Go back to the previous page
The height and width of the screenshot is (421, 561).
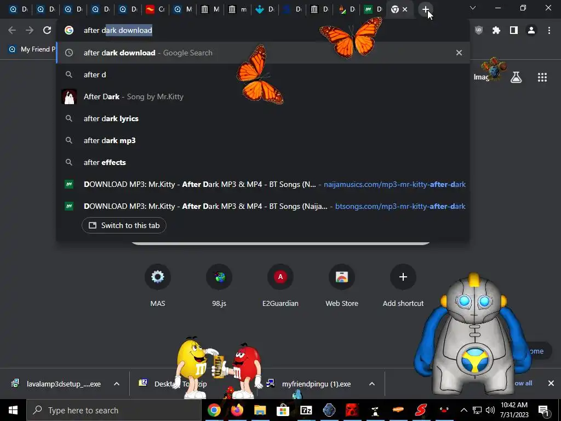(12, 31)
